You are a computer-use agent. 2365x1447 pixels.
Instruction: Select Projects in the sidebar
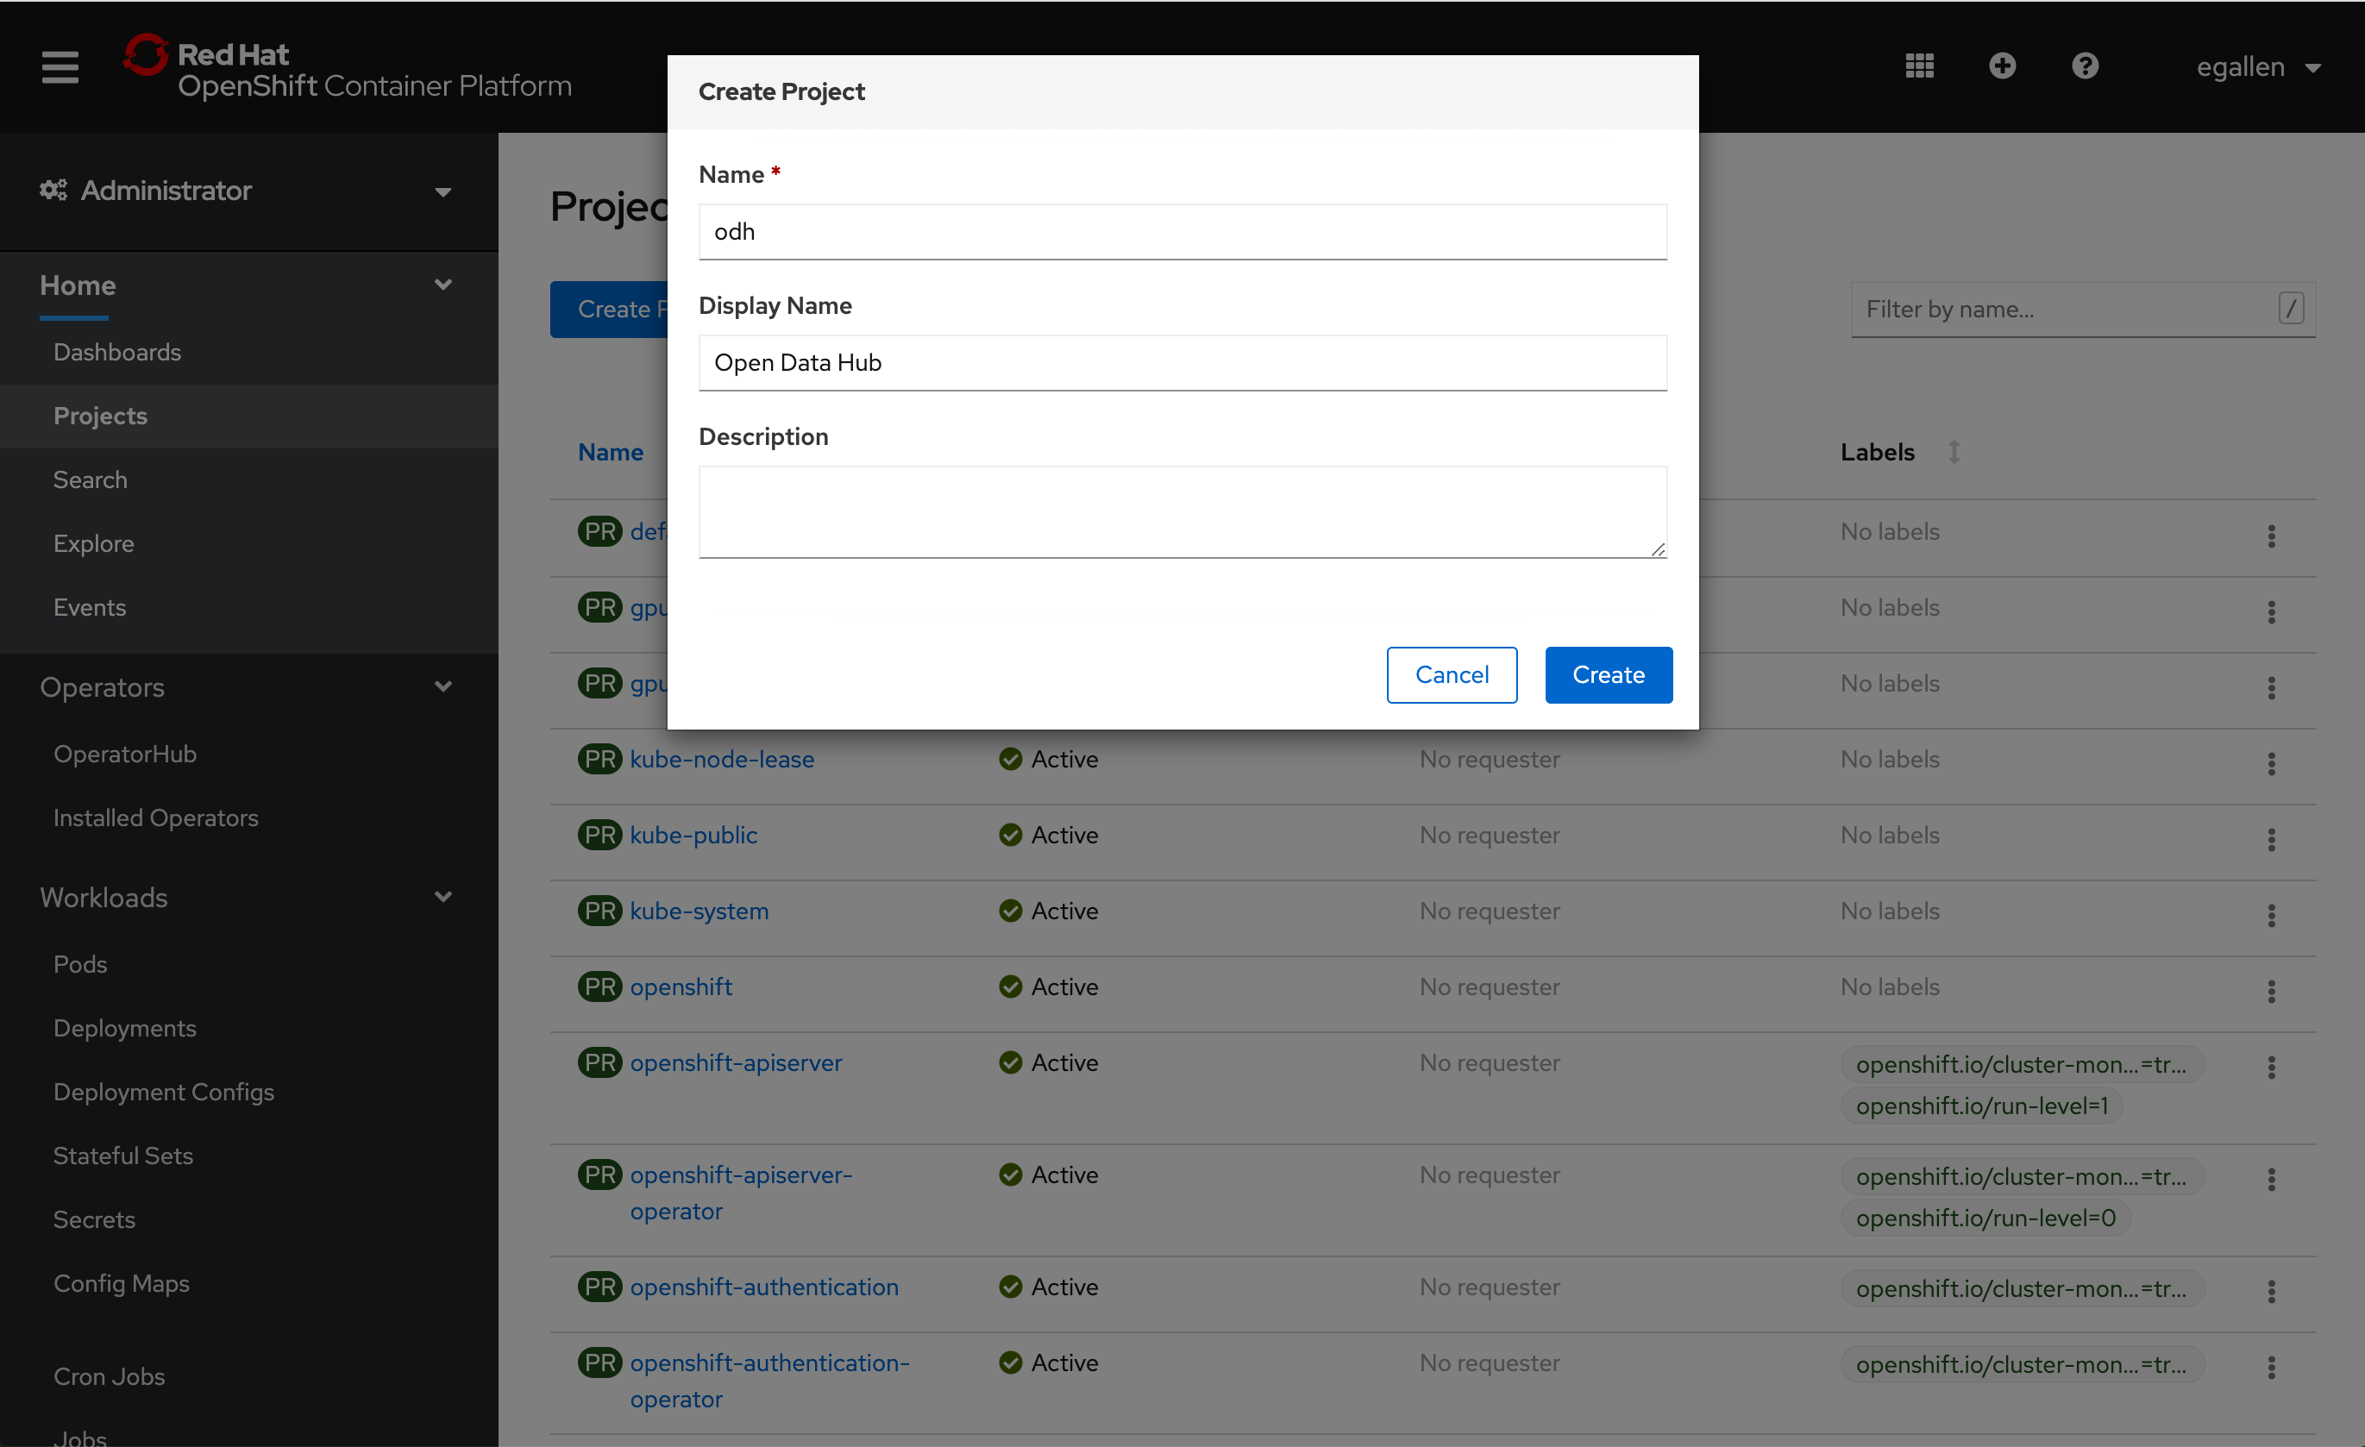click(x=101, y=416)
